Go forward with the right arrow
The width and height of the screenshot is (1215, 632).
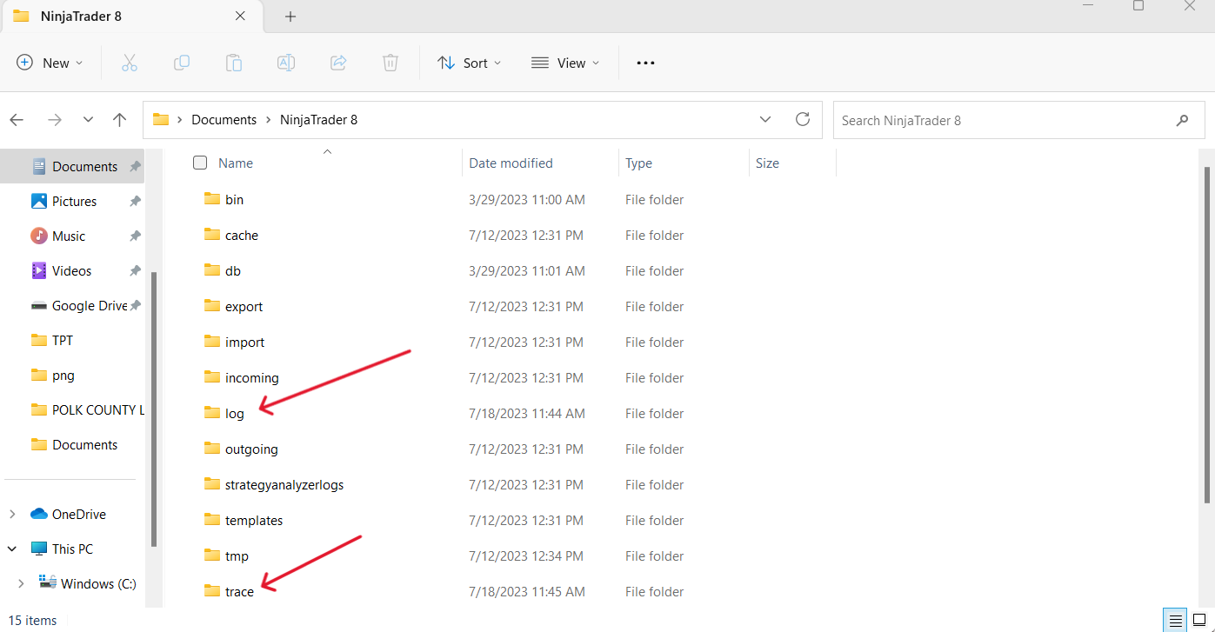click(55, 120)
